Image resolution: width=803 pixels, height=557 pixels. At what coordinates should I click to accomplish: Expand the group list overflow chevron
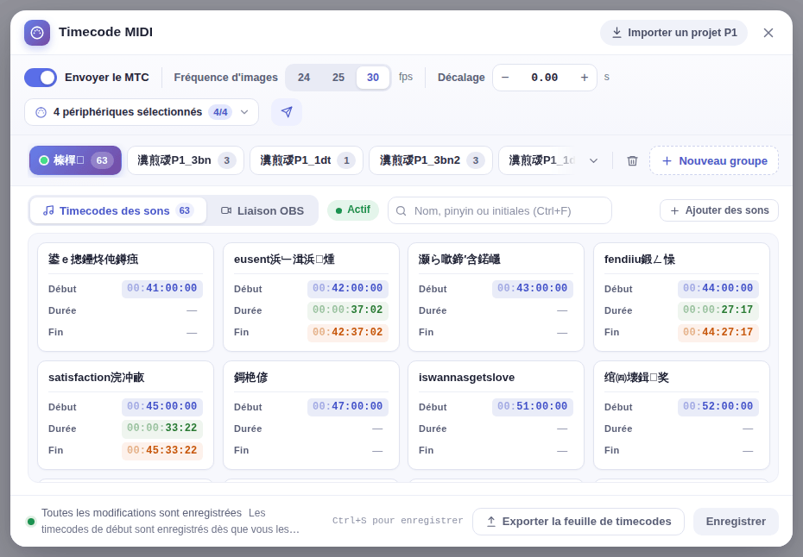593,160
